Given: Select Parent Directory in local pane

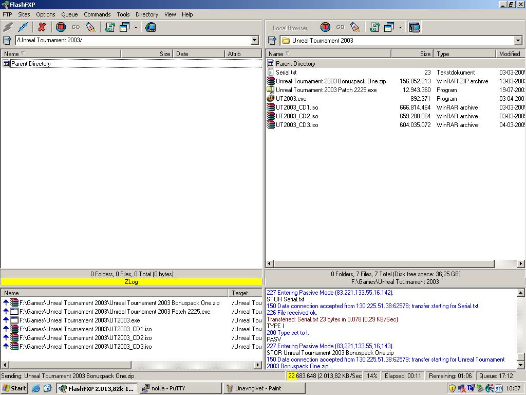Looking at the screenshot, I should point(395,63).
